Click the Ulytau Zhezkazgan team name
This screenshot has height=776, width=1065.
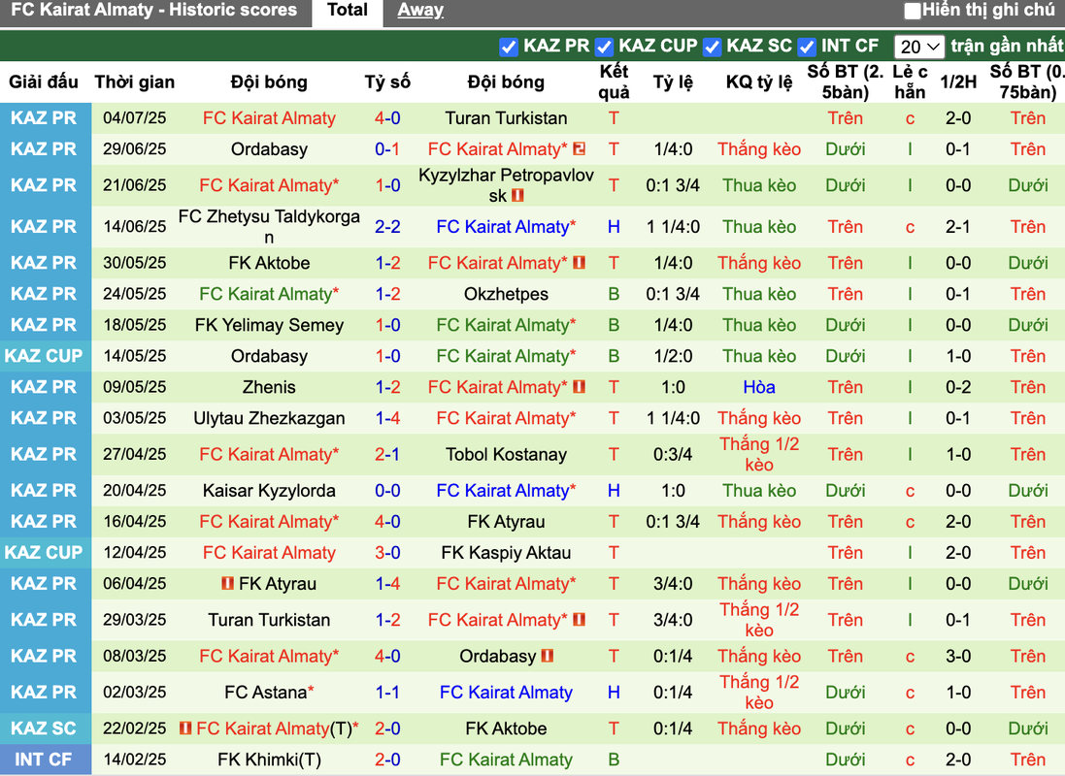(x=269, y=418)
